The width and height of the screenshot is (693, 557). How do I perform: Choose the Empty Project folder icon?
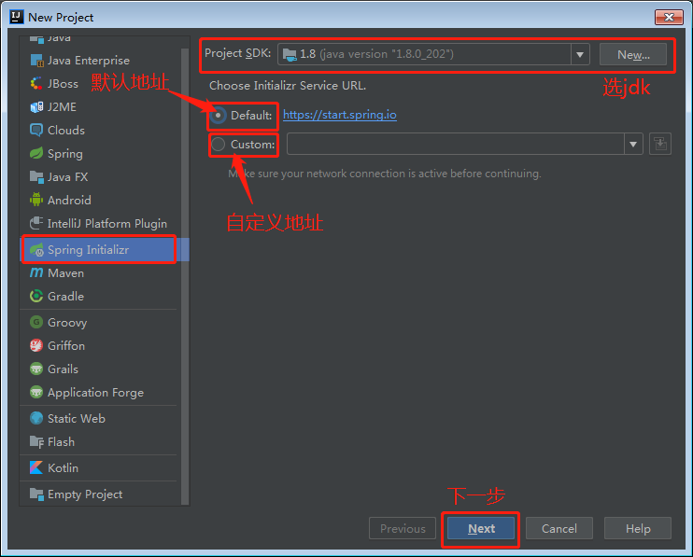[x=36, y=494]
